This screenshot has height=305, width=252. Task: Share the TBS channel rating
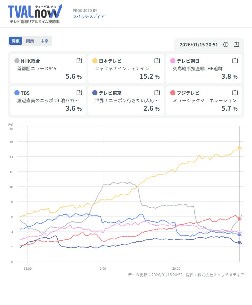79,92
